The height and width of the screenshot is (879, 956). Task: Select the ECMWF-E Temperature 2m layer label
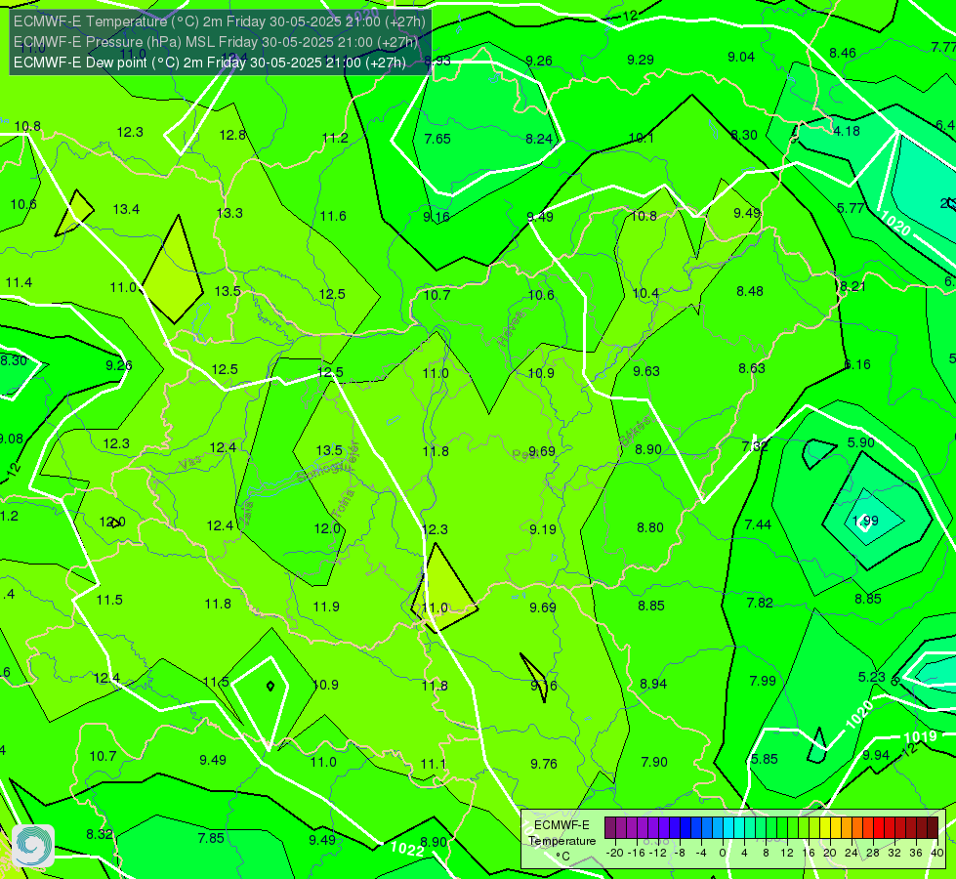(220, 21)
